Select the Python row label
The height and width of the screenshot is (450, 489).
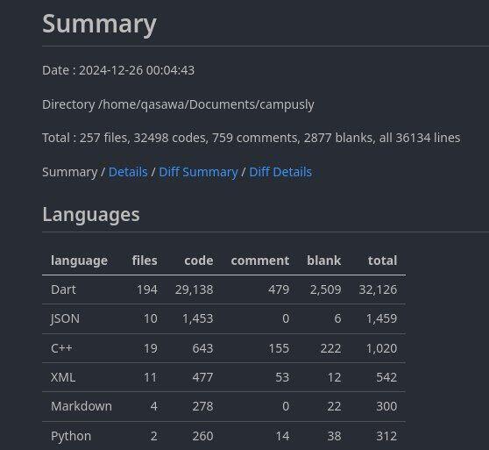click(x=71, y=436)
